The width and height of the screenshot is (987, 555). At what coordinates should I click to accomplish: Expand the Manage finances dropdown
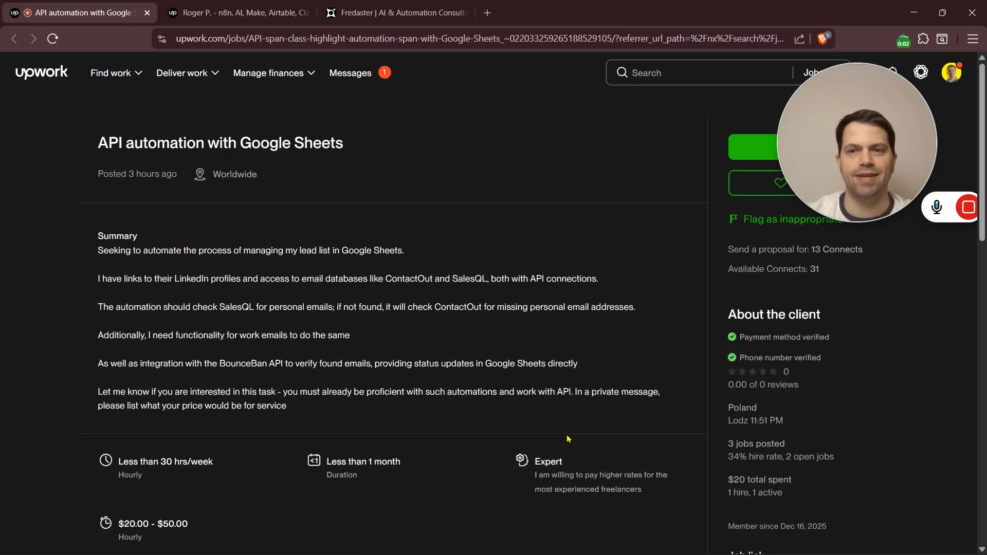point(274,73)
